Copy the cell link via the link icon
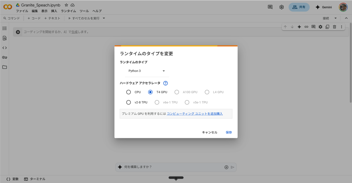Screen dimensions: 352x183 306,26
